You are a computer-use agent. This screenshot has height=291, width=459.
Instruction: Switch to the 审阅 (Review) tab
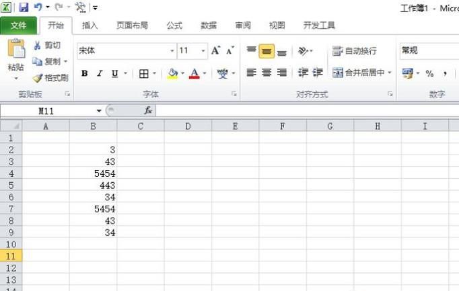point(243,26)
